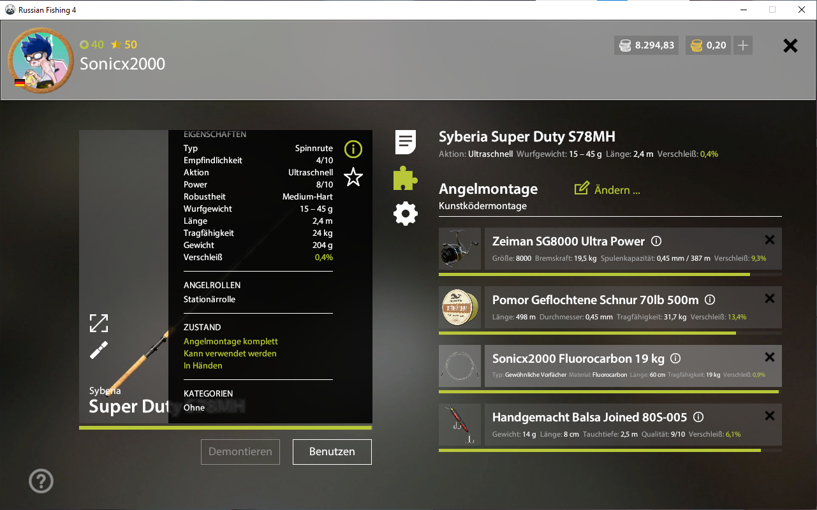Open the gear settings tab

(x=406, y=214)
